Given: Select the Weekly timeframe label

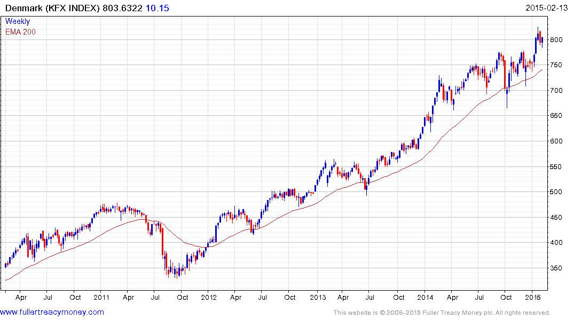Looking at the screenshot, I should (x=18, y=21).
